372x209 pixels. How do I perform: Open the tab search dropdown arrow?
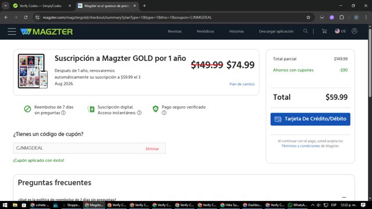click(5, 6)
